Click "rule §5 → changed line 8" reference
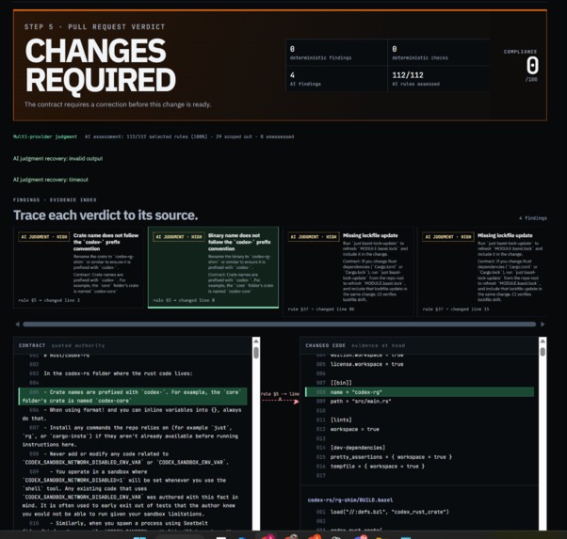This screenshot has height=539, width=567. pyautogui.click(x=184, y=300)
